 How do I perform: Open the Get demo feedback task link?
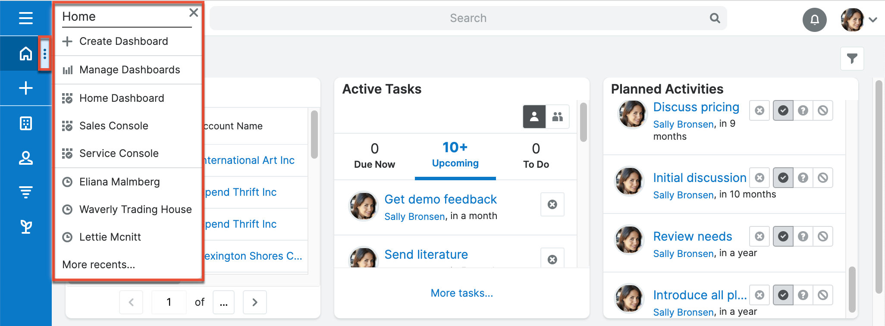click(x=440, y=199)
